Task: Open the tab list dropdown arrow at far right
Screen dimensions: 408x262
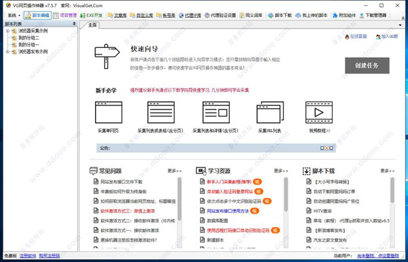Action: point(401,25)
